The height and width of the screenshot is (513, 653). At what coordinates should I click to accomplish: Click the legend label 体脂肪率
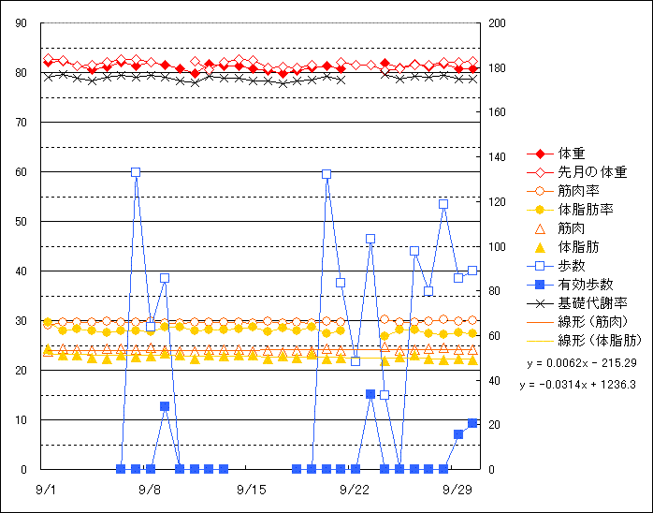586,210
